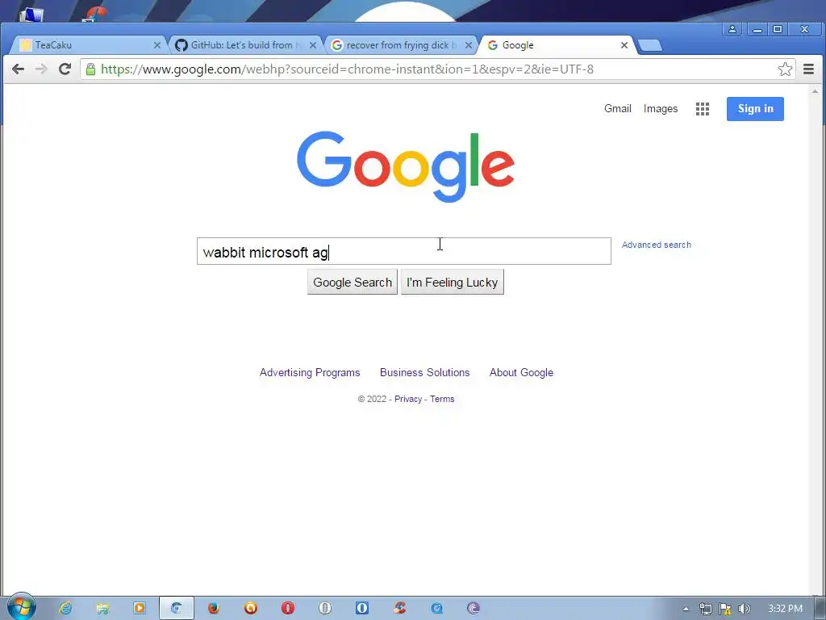Viewport: 826px width, 620px height.
Task: Launch Firefox from the taskbar
Action: tap(213, 609)
